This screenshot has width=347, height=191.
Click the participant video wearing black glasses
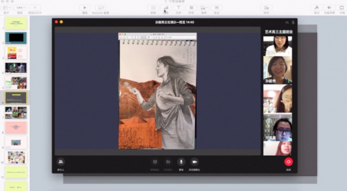277,127
